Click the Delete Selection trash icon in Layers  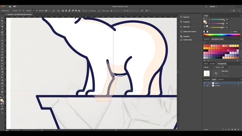pyautogui.click(x=238, y=130)
